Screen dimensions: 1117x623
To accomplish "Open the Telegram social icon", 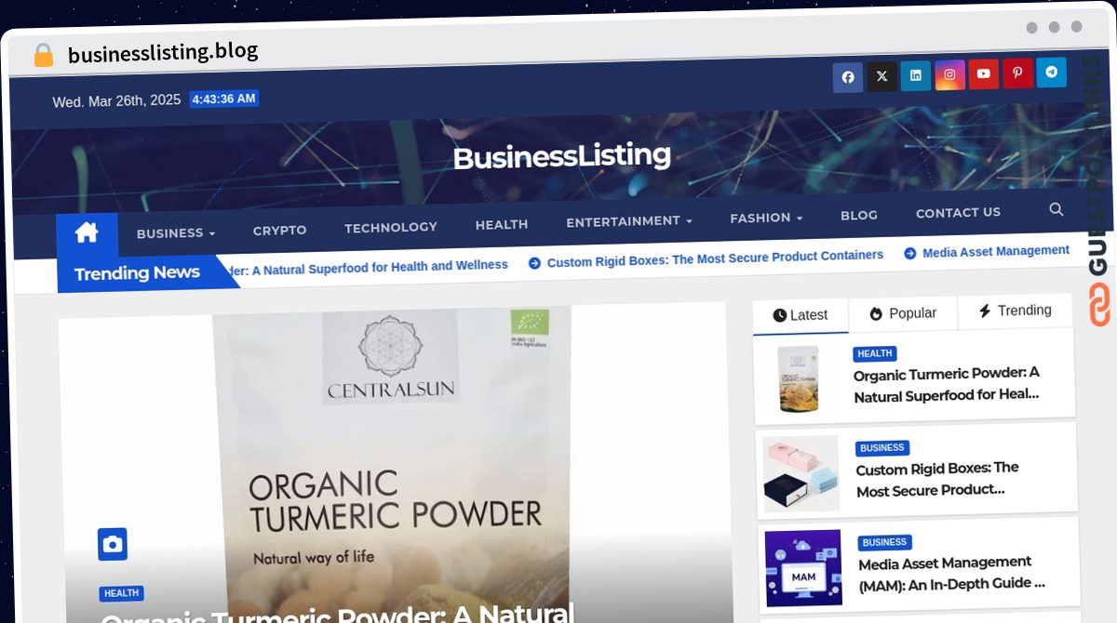I will coord(1051,72).
